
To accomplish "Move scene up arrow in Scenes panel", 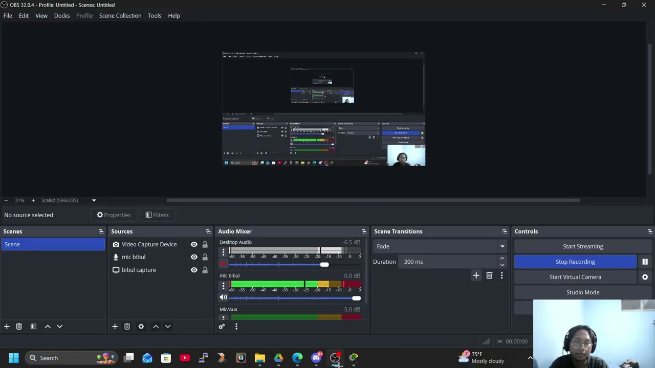I will [x=48, y=326].
